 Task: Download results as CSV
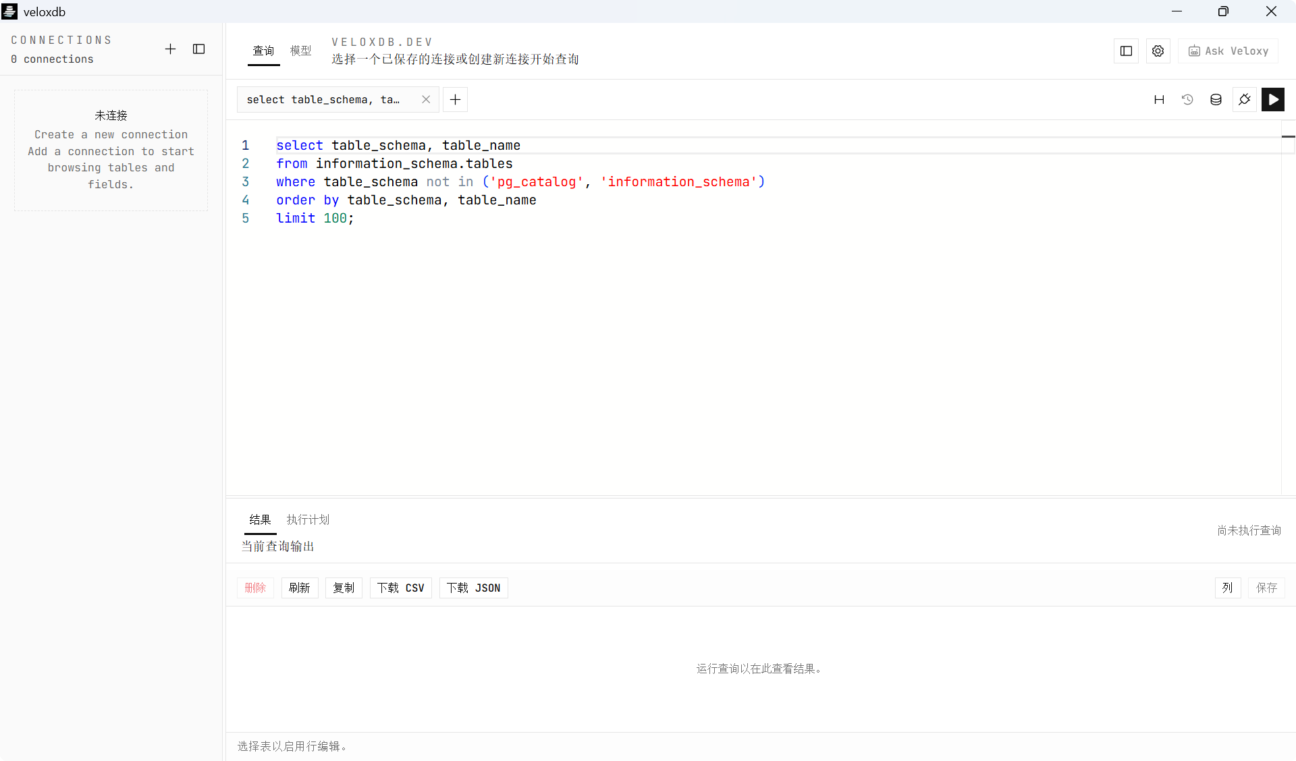[x=401, y=588]
